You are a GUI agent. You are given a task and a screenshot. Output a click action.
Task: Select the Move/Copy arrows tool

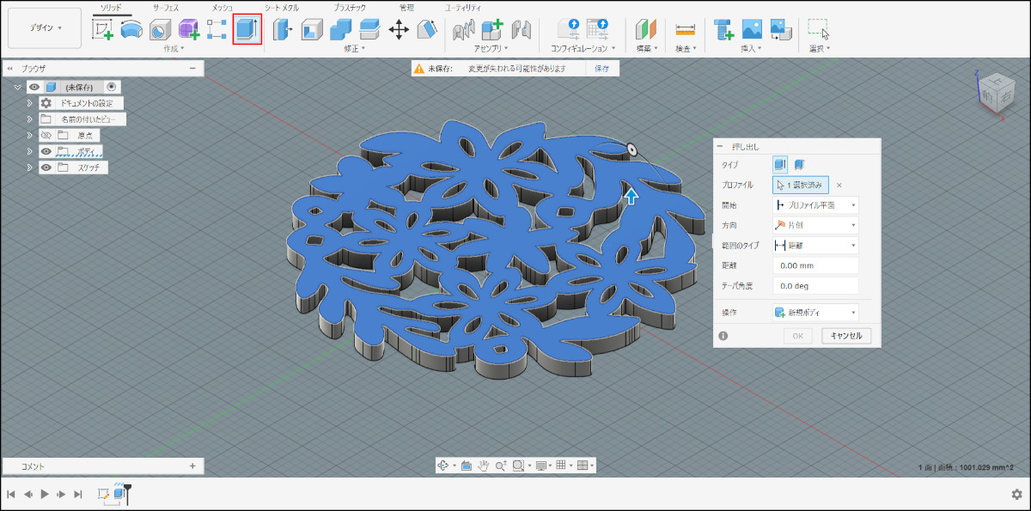coord(399,29)
